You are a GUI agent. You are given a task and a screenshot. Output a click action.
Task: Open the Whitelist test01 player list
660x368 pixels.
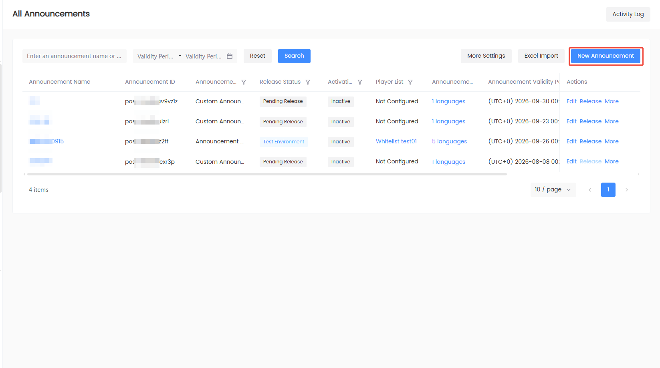[396, 141]
